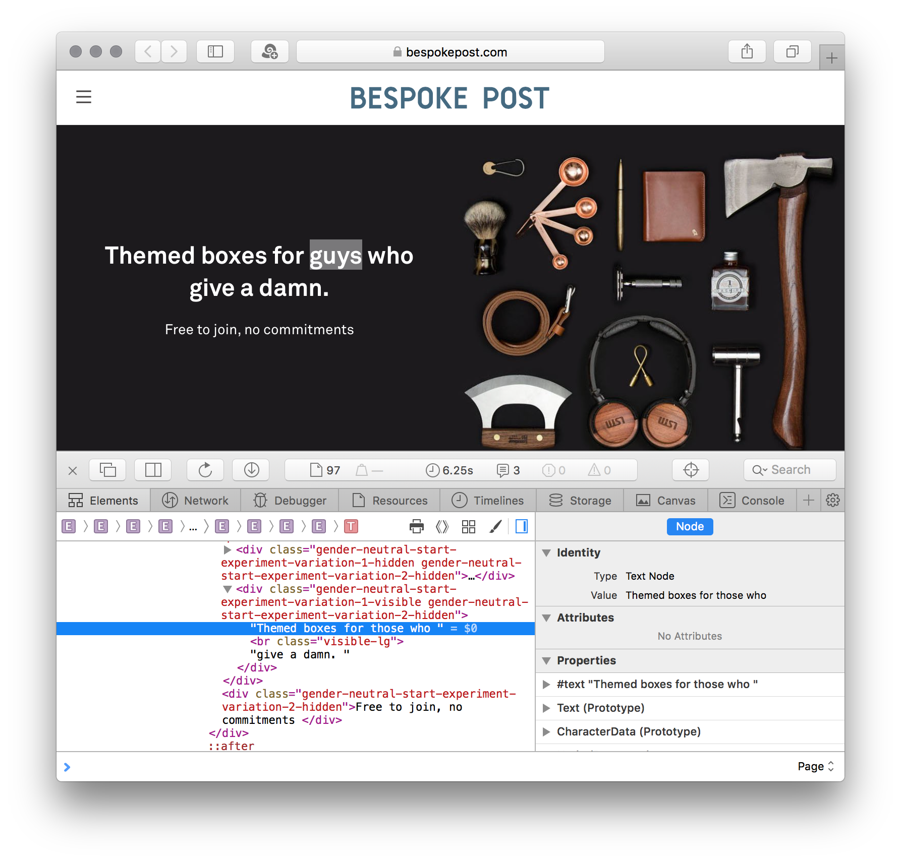Switch to the Console tab
The image size is (901, 862).
click(752, 501)
